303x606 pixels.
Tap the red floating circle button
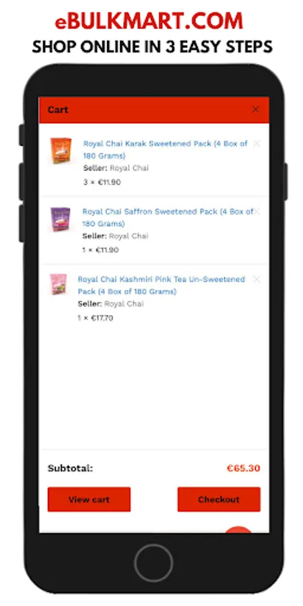click(238, 529)
